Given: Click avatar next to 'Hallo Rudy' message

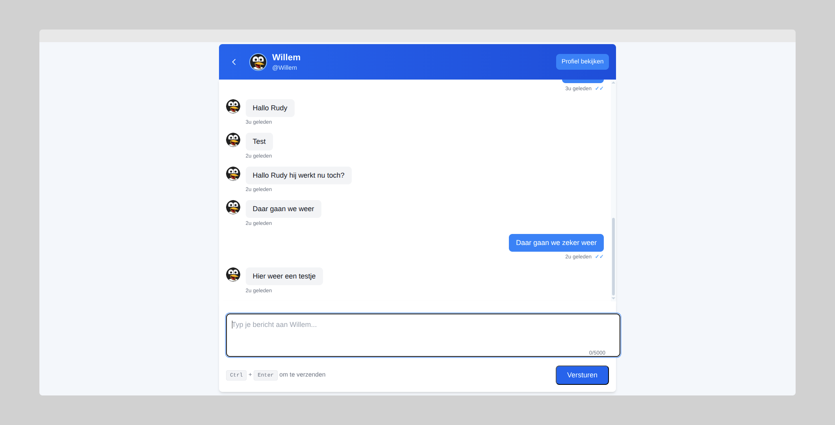Looking at the screenshot, I should pyautogui.click(x=233, y=106).
